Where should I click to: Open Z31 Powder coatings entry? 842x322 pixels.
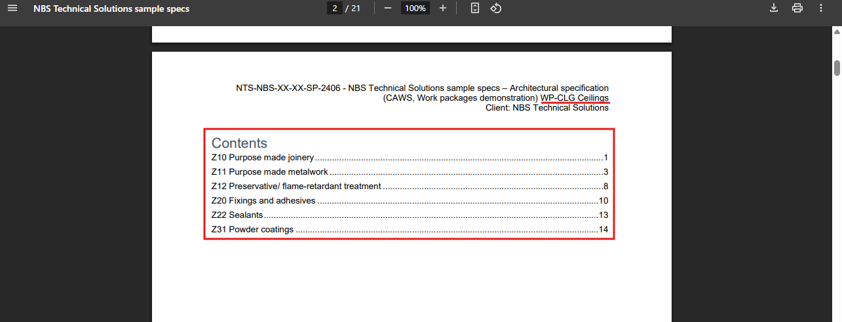coord(410,230)
